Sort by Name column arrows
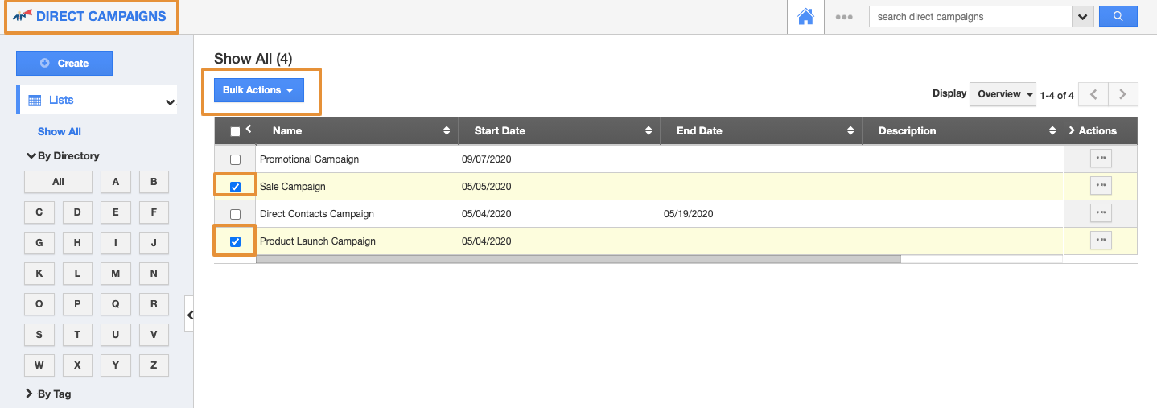The image size is (1157, 408). 447,131
